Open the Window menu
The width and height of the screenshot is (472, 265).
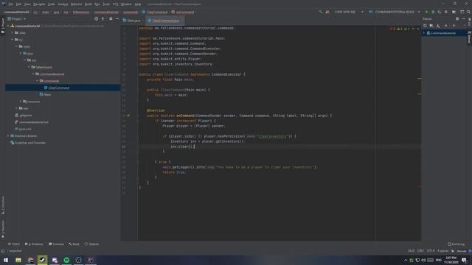pyautogui.click(x=126, y=4)
